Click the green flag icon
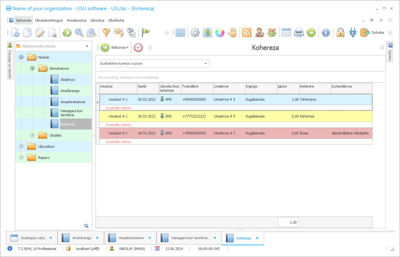Screen dimensions: 400x257 pyautogui.click(x=146, y=32)
